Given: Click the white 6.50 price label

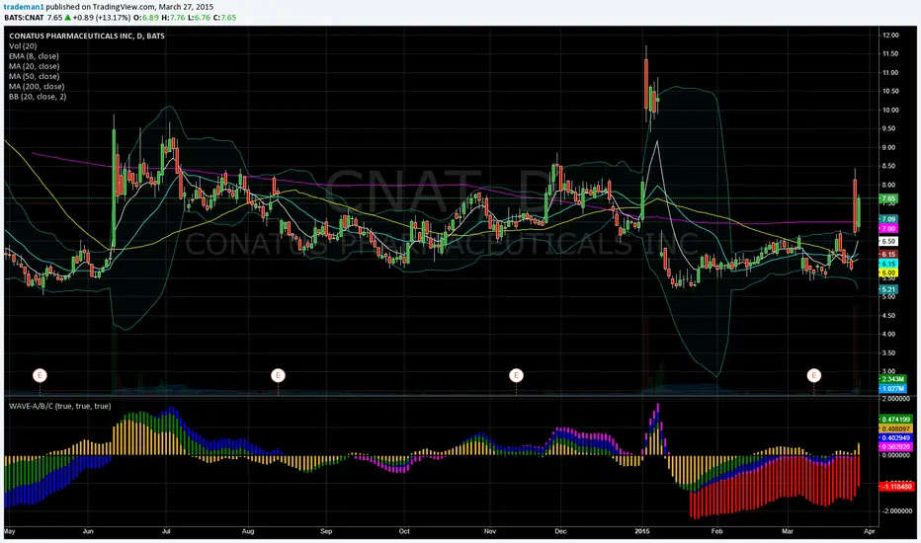Looking at the screenshot, I should 888,241.
